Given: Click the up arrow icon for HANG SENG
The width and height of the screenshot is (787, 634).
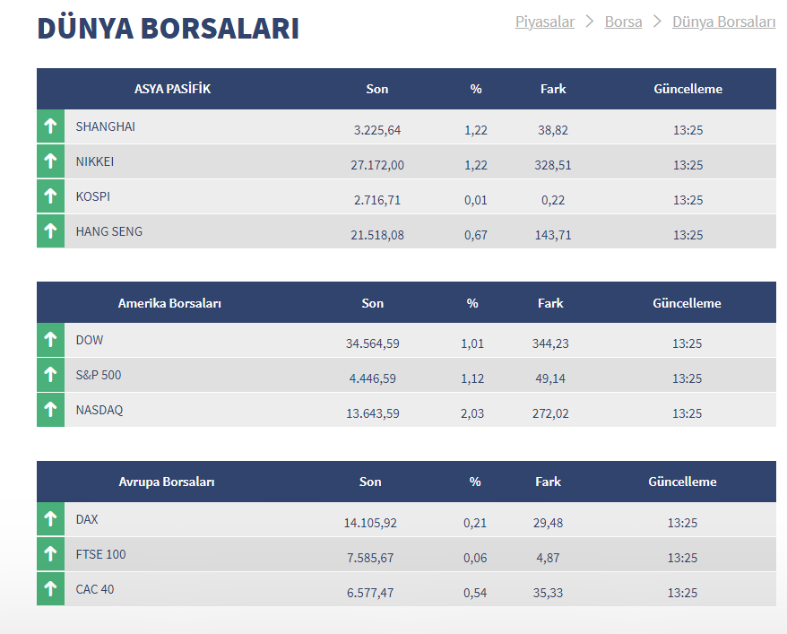Looking at the screenshot, I should 50,231.
